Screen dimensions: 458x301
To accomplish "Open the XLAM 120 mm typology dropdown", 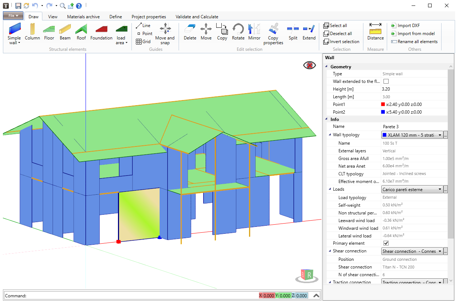I will pos(412,135).
